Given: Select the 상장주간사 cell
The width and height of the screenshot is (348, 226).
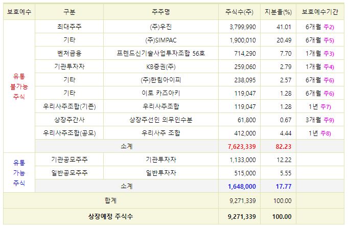Looking at the screenshot, I should point(69,120).
